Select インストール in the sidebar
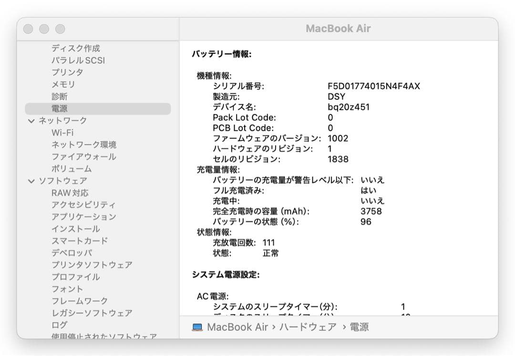The width and height of the screenshot is (515, 356). point(75,229)
